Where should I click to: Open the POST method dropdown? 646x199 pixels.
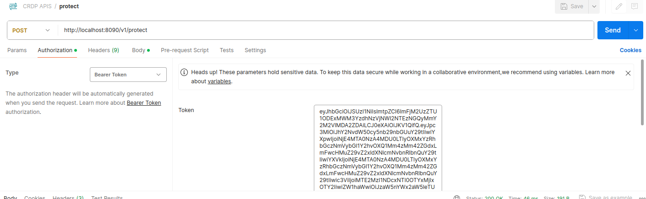click(x=31, y=31)
